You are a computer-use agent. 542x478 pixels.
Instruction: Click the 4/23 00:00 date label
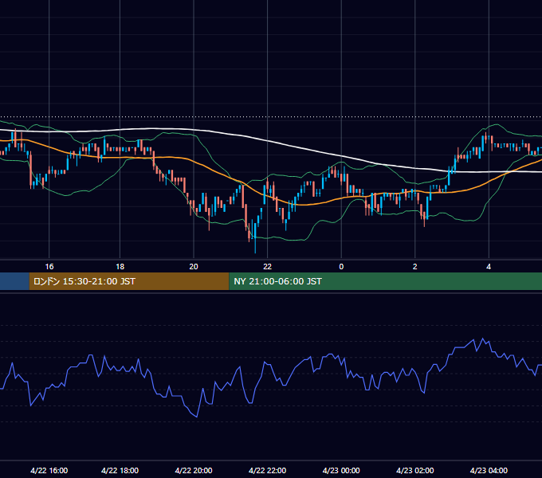click(x=341, y=470)
